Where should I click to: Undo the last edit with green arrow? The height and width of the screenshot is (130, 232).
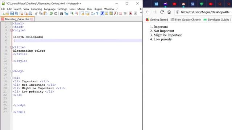pyautogui.click(x=51, y=13)
